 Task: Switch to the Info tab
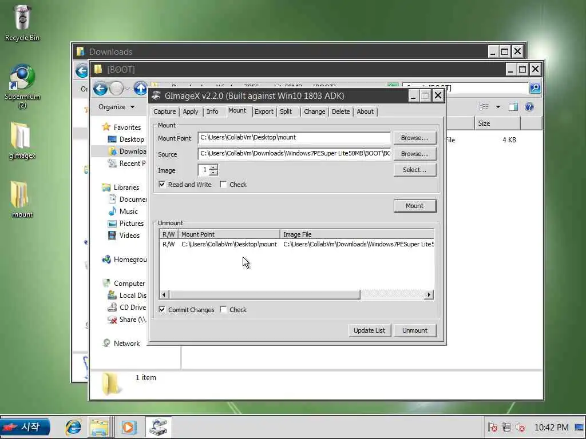point(212,111)
